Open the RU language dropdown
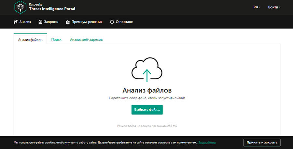 [257, 7]
